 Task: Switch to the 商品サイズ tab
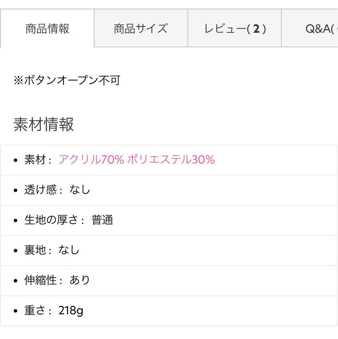141,29
